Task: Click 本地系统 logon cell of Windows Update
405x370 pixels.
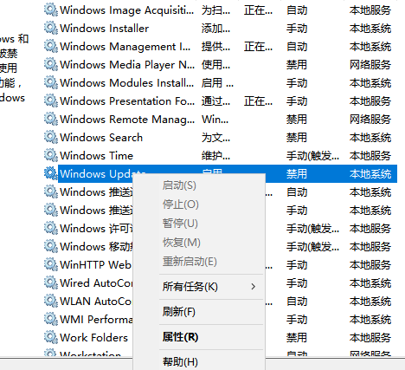Action: coord(370,174)
